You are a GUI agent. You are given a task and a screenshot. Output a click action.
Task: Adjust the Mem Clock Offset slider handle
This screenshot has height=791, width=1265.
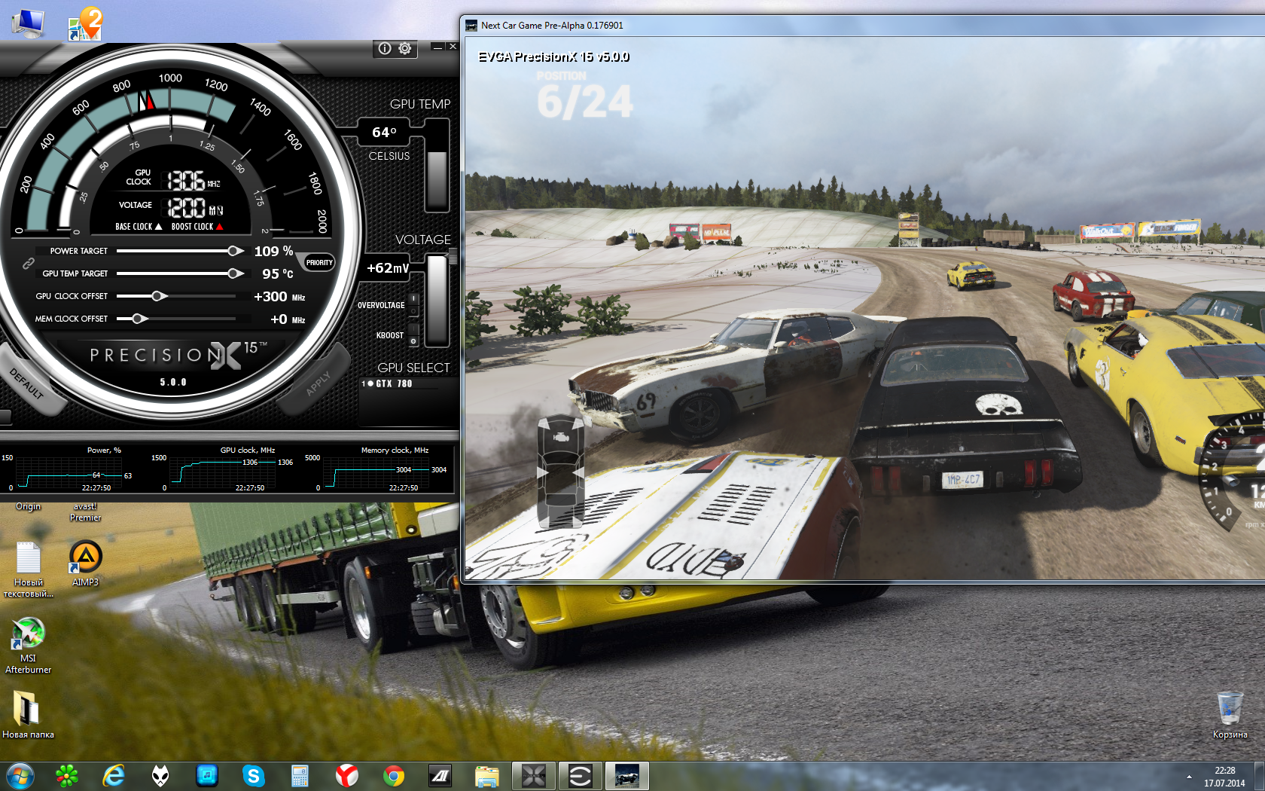click(139, 319)
